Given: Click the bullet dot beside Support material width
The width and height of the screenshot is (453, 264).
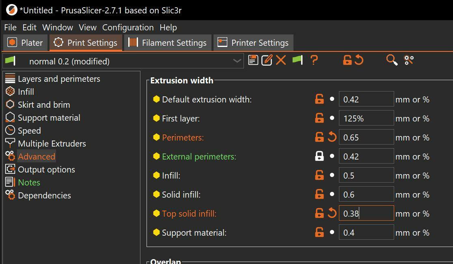Looking at the screenshot, I should 332,232.
